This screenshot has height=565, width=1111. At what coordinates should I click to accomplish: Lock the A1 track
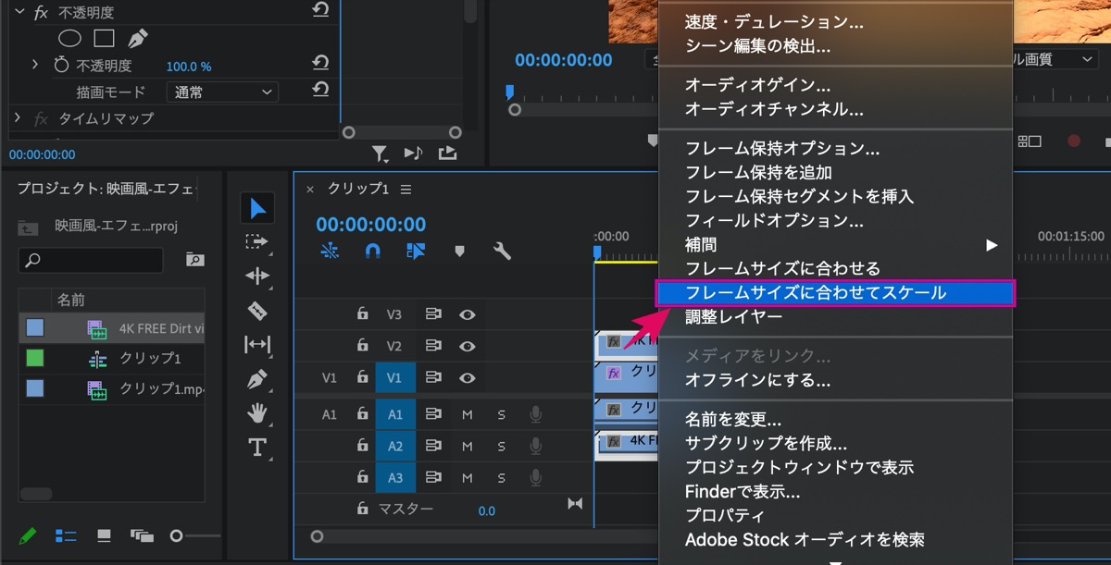pos(363,414)
